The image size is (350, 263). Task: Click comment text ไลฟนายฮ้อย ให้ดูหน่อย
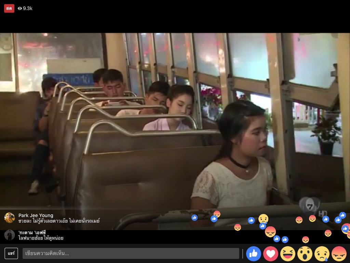[x=41, y=238]
